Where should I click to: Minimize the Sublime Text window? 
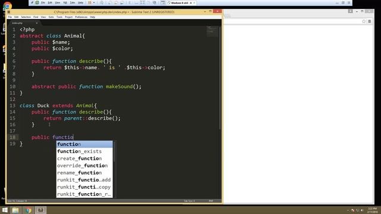coord(205,11)
